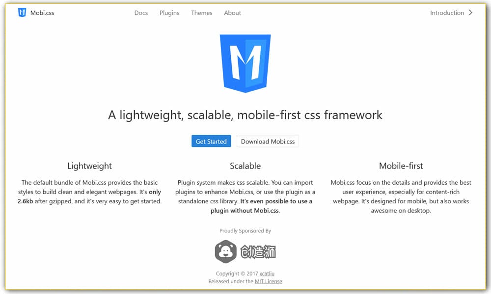Image resolution: width=491 pixels, height=294 pixels.
Task: Click the Introduction label in the header
Action: (447, 13)
